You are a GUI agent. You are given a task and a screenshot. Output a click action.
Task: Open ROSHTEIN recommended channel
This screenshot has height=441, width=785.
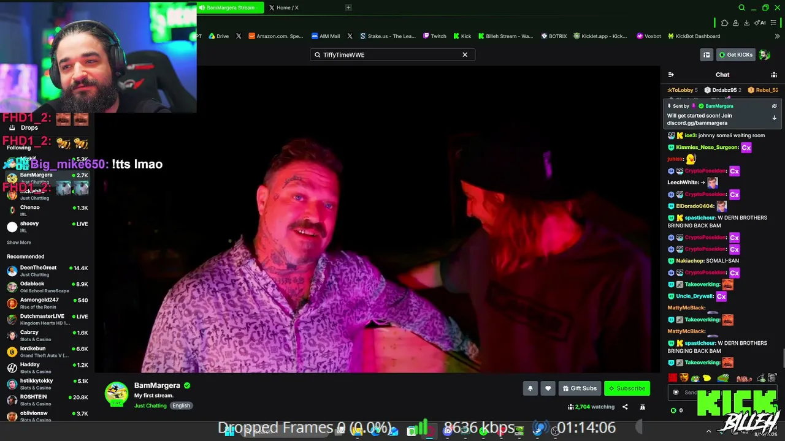[x=47, y=400]
